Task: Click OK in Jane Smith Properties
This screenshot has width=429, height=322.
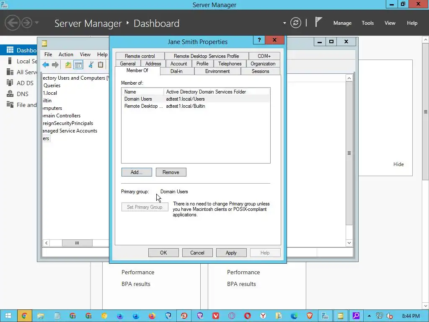Action: pyautogui.click(x=164, y=253)
